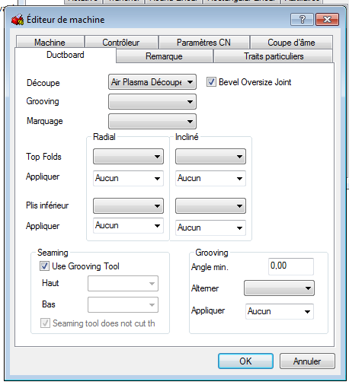Screen dimensions: 349x385
Task: Toggle Bevel Oversize Joint checkbox
Action: click(x=211, y=82)
